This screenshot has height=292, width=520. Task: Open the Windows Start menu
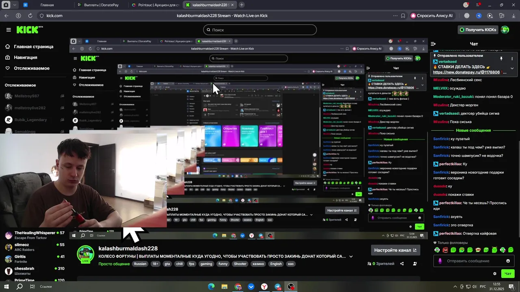(x=6, y=287)
